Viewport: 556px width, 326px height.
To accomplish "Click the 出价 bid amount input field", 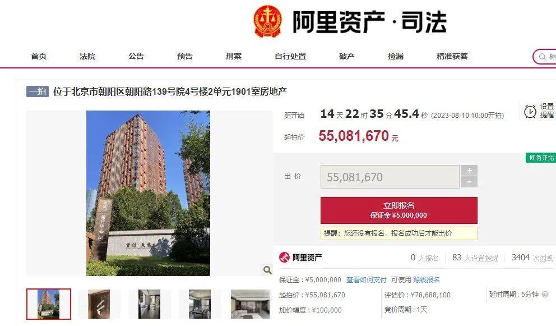I will click(x=390, y=177).
